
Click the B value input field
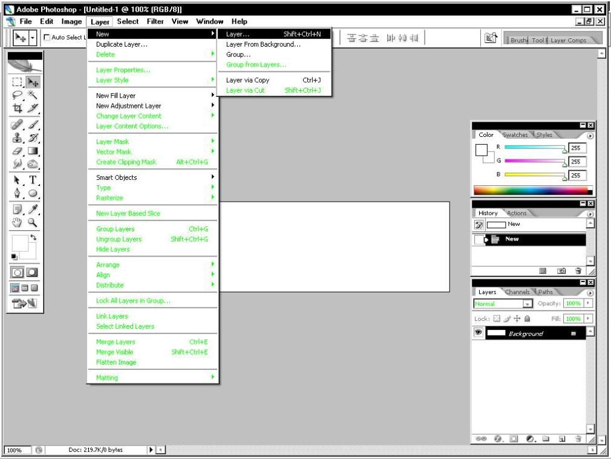coord(577,176)
